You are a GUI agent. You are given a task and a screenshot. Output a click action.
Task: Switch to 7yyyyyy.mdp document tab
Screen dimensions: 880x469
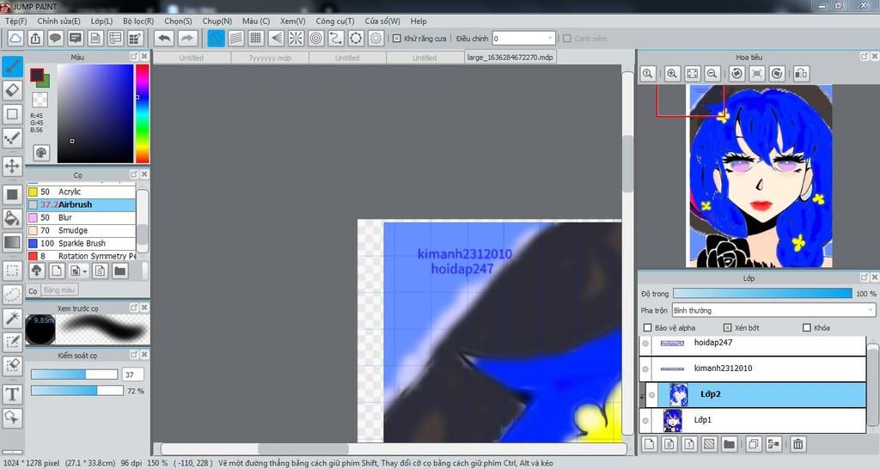[269, 58]
